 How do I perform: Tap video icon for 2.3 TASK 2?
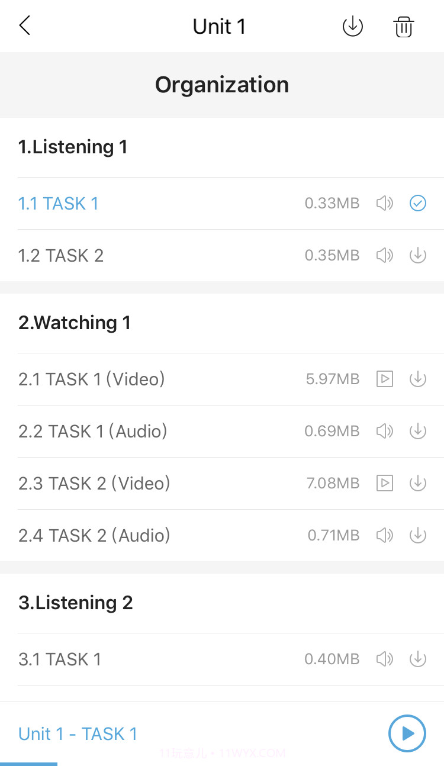[x=385, y=484]
